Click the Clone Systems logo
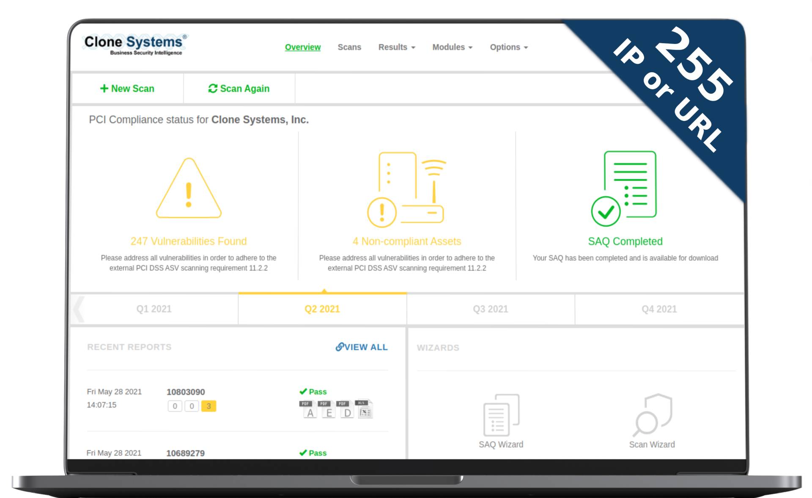This screenshot has height=498, width=812. (x=135, y=45)
